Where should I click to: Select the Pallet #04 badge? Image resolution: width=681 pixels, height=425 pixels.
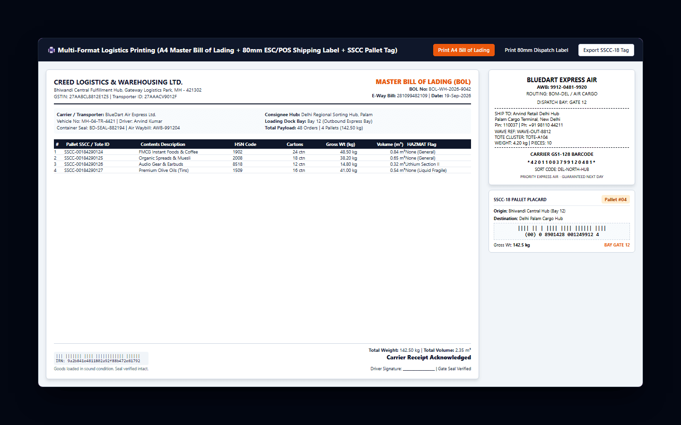615,200
